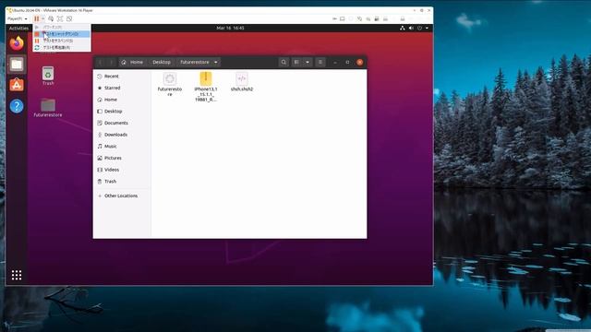Click Home in the Files path bar
591x332 pixels.
coord(132,62)
